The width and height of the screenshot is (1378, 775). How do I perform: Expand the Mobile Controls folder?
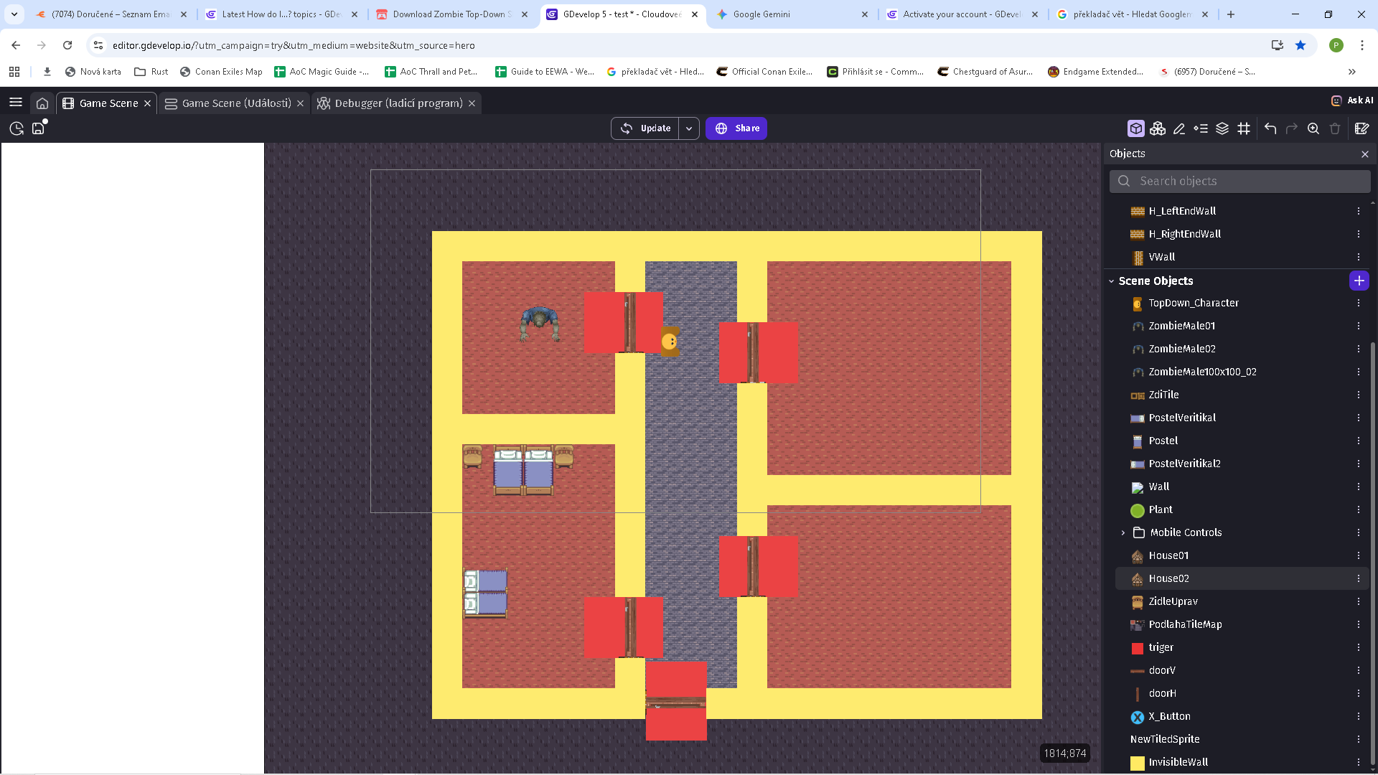point(1123,532)
